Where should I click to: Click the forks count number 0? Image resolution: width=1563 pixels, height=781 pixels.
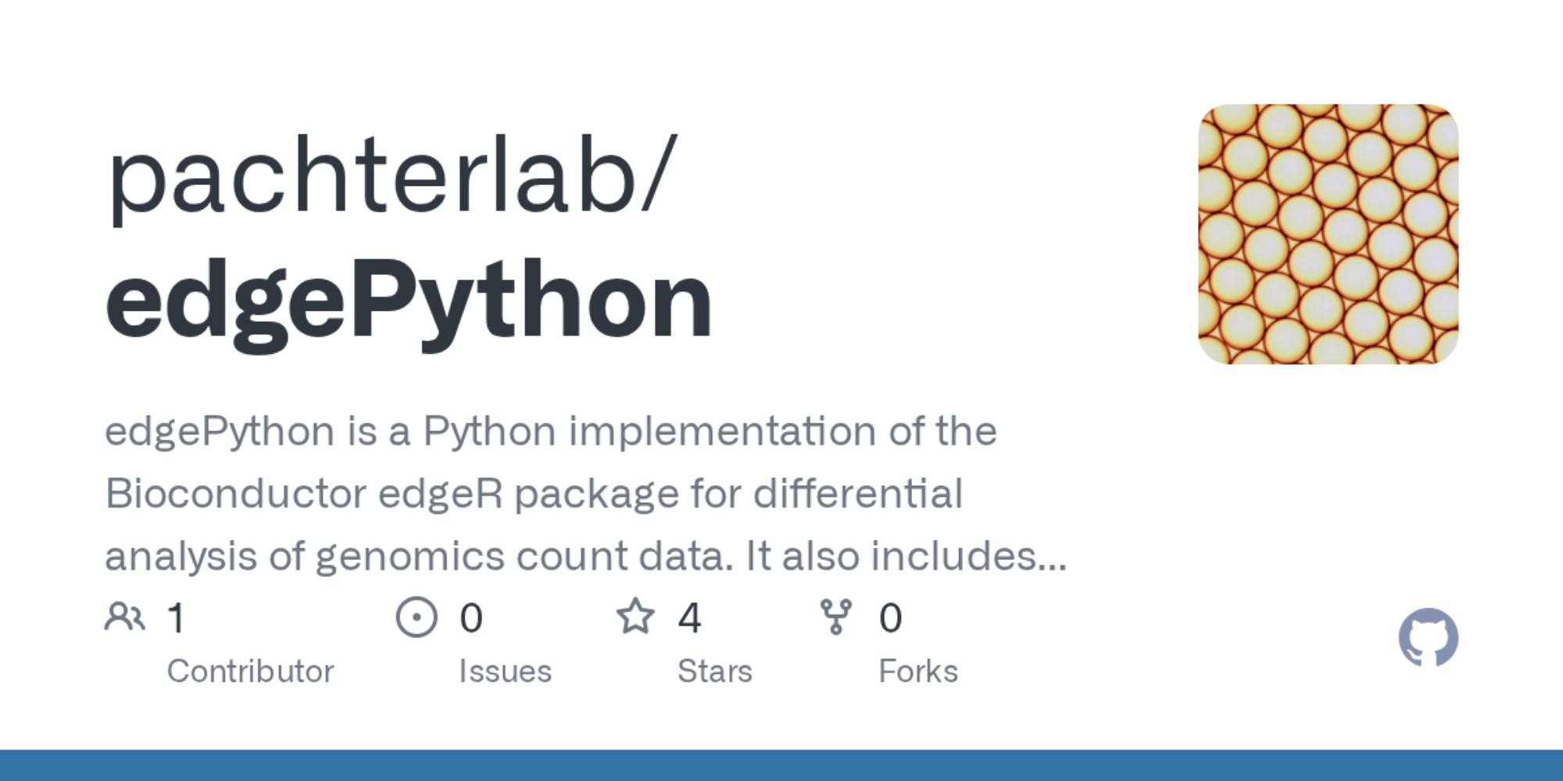click(890, 618)
